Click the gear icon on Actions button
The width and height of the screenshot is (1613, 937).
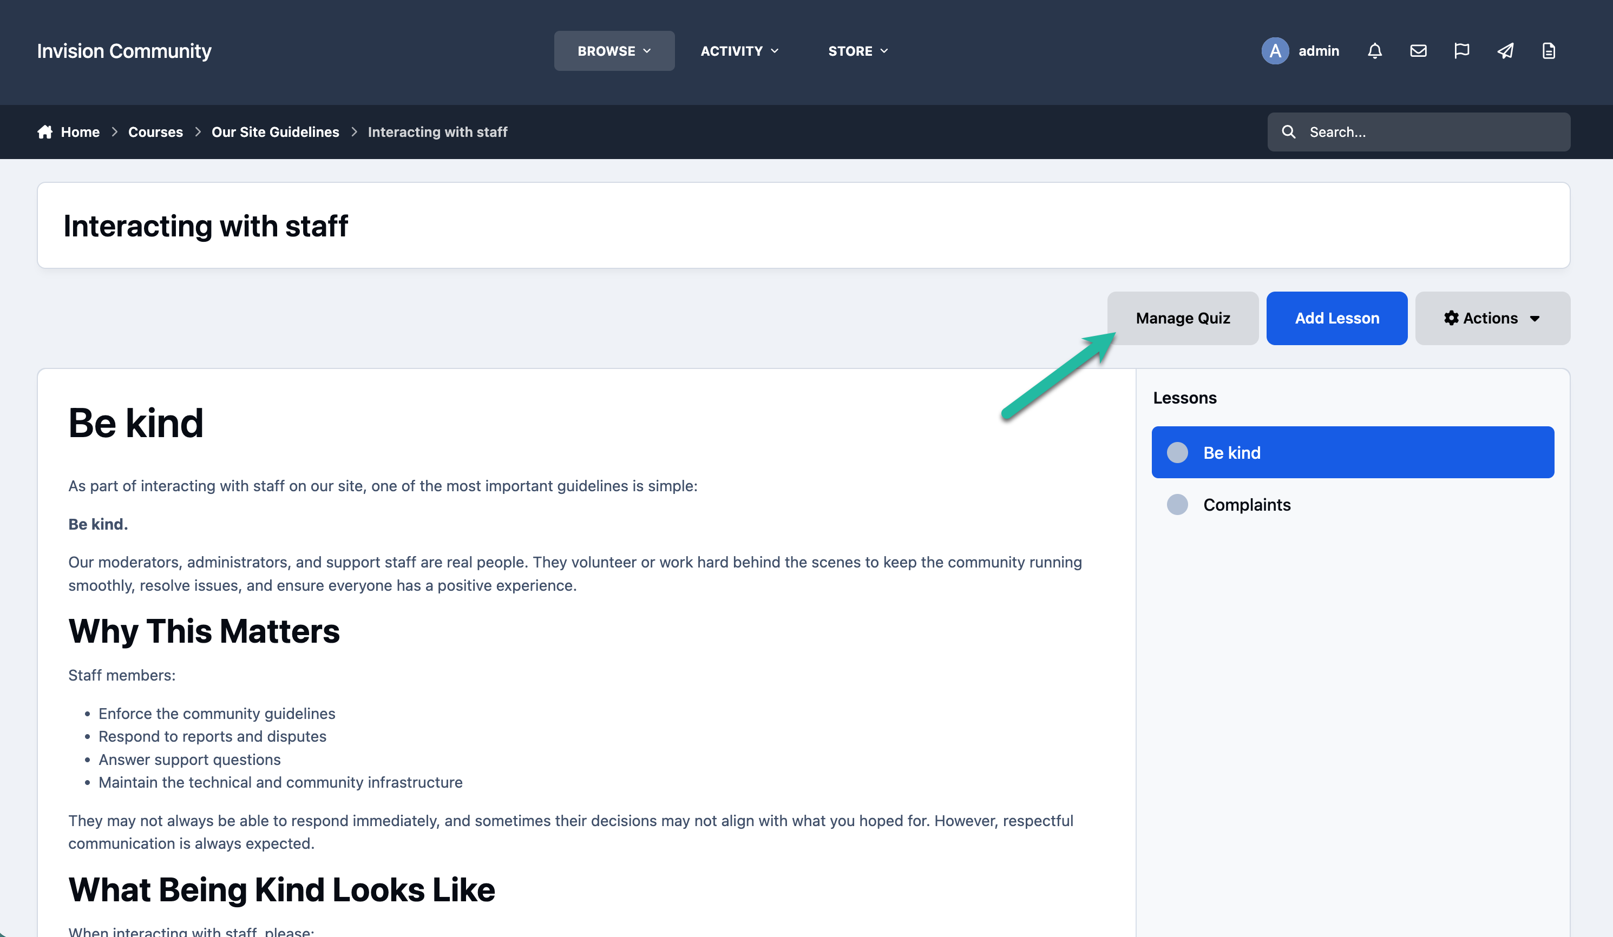(x=1451, y=318)
